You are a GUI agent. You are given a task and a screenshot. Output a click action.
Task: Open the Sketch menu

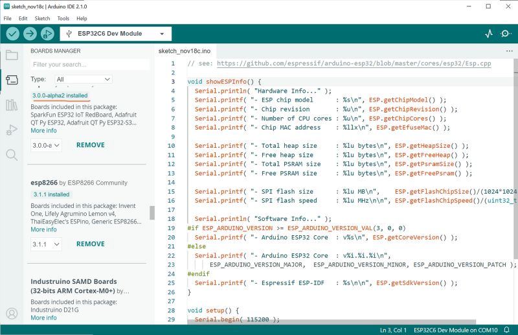[42, 19]
